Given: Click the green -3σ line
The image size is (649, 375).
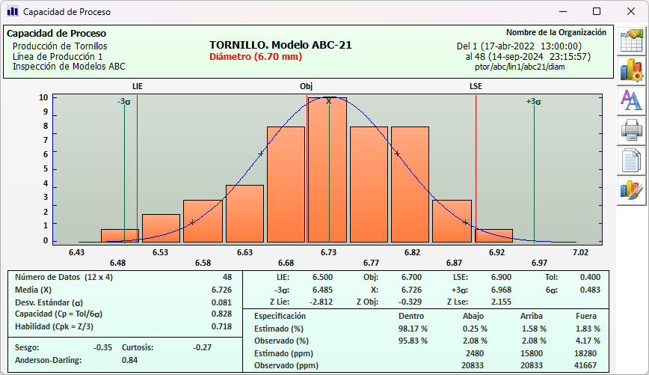Looking at the screenshot, I should pyautogui.click(x=125, y=172).
